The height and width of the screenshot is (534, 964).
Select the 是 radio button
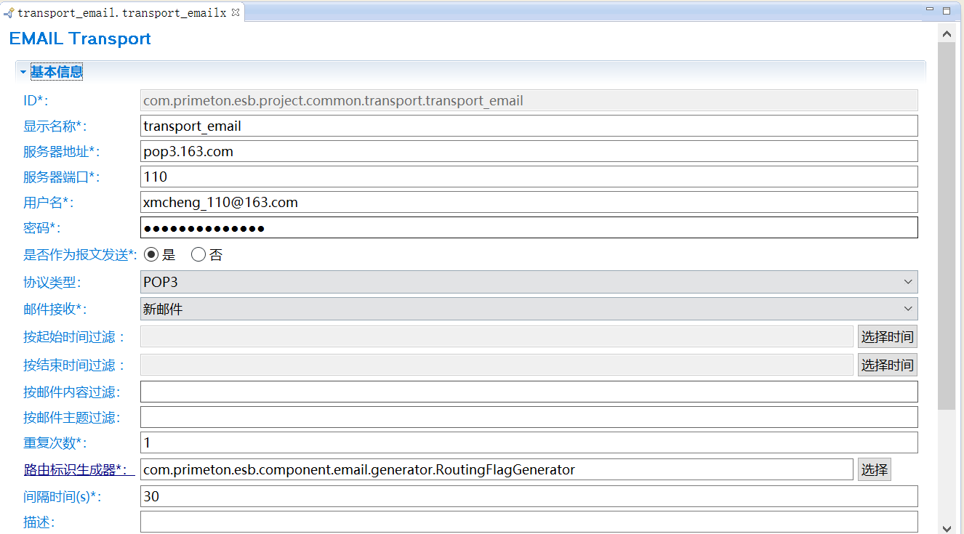(151, 254)
